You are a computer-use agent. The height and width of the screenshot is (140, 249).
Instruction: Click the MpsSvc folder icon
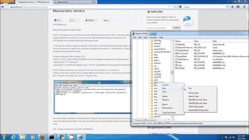click(x=152, y=117)
